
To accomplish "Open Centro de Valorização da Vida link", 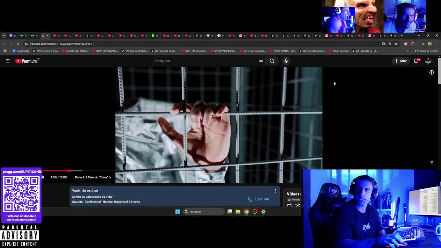I will pyautogui.click(x=93, y=197).
